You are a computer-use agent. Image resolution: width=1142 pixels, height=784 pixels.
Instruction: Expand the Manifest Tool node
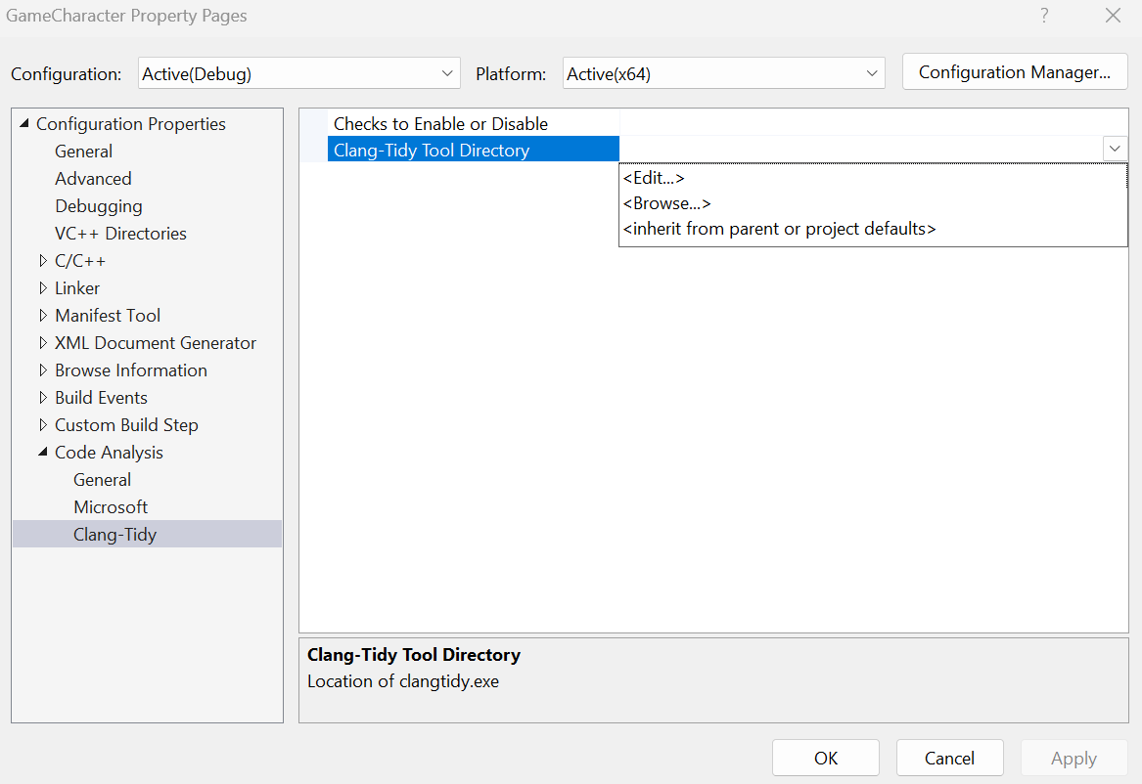[43, 316]
